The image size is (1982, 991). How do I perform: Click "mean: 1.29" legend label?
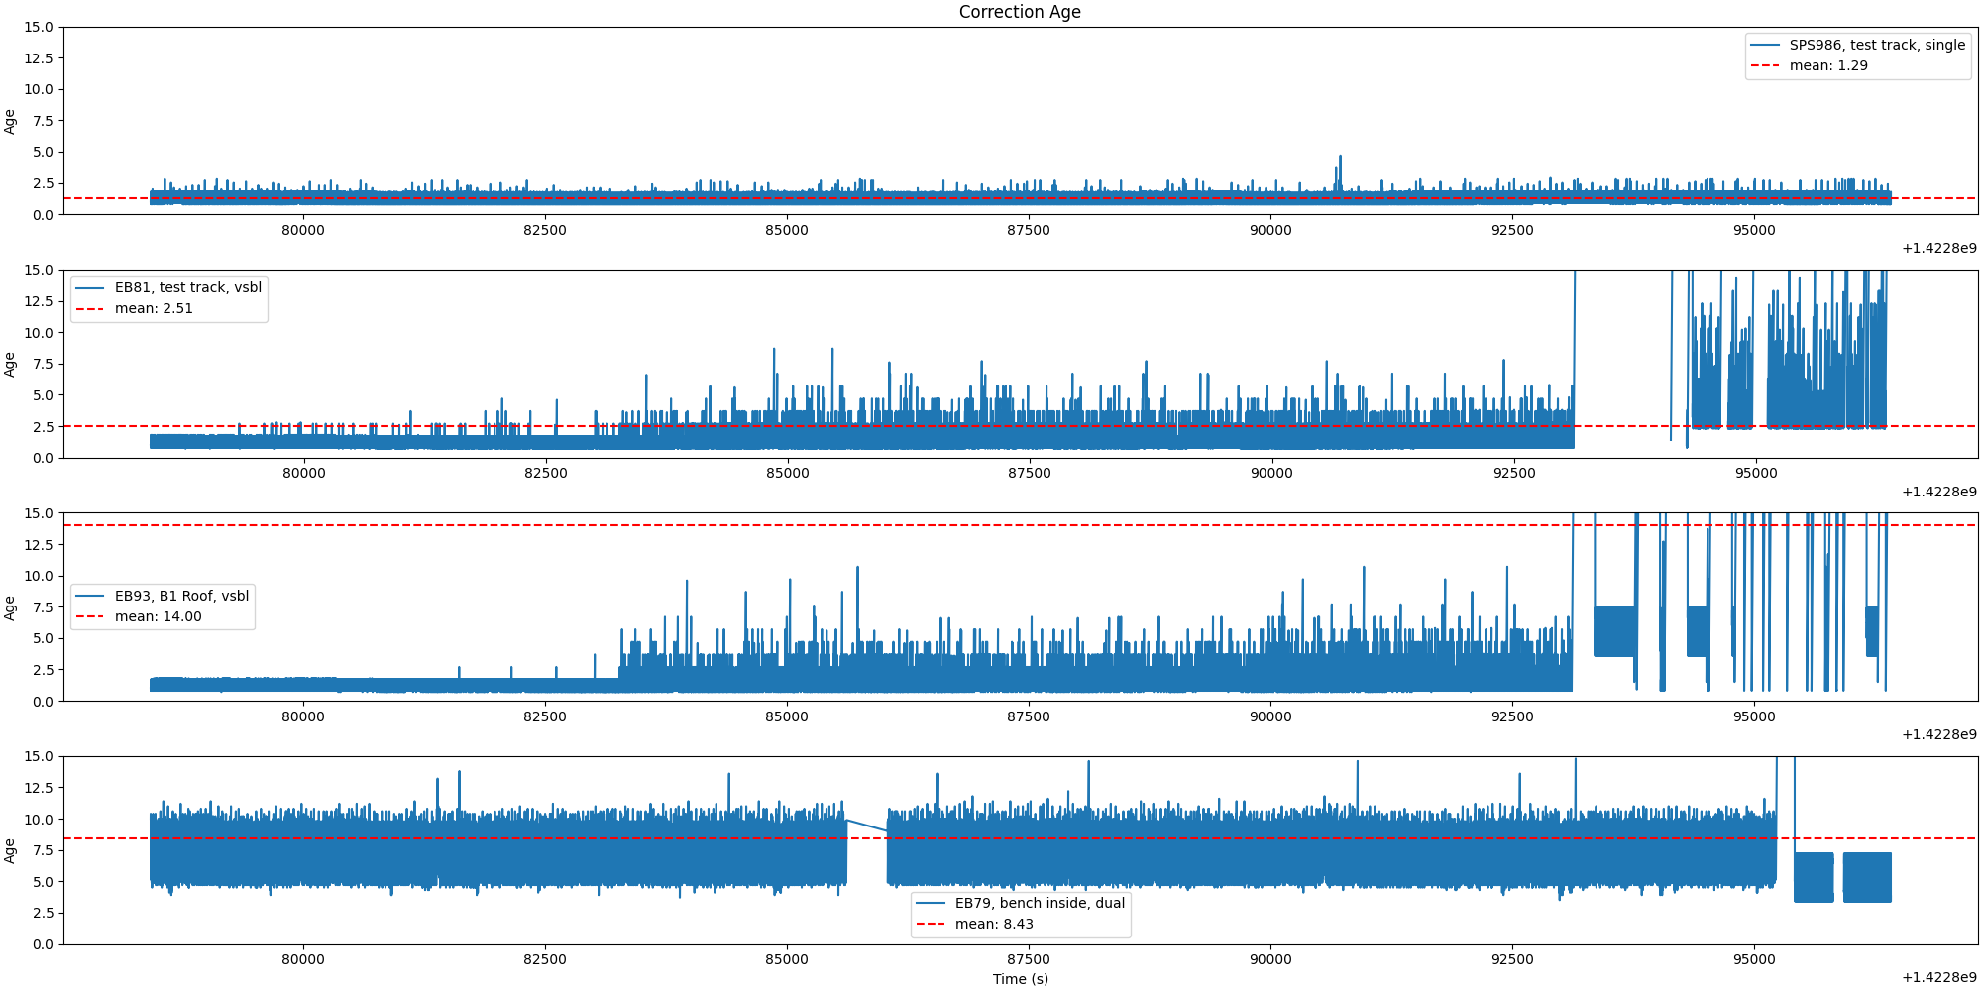[x=1827, y=66]
